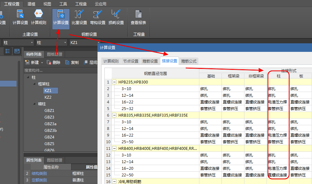Collapse HRB335 row group

[x=114, y=115]
